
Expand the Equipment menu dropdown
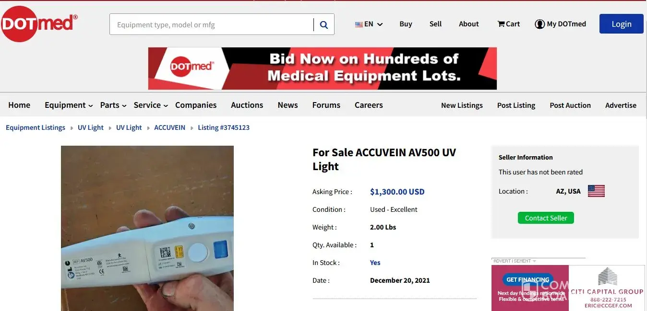[69, 105]
